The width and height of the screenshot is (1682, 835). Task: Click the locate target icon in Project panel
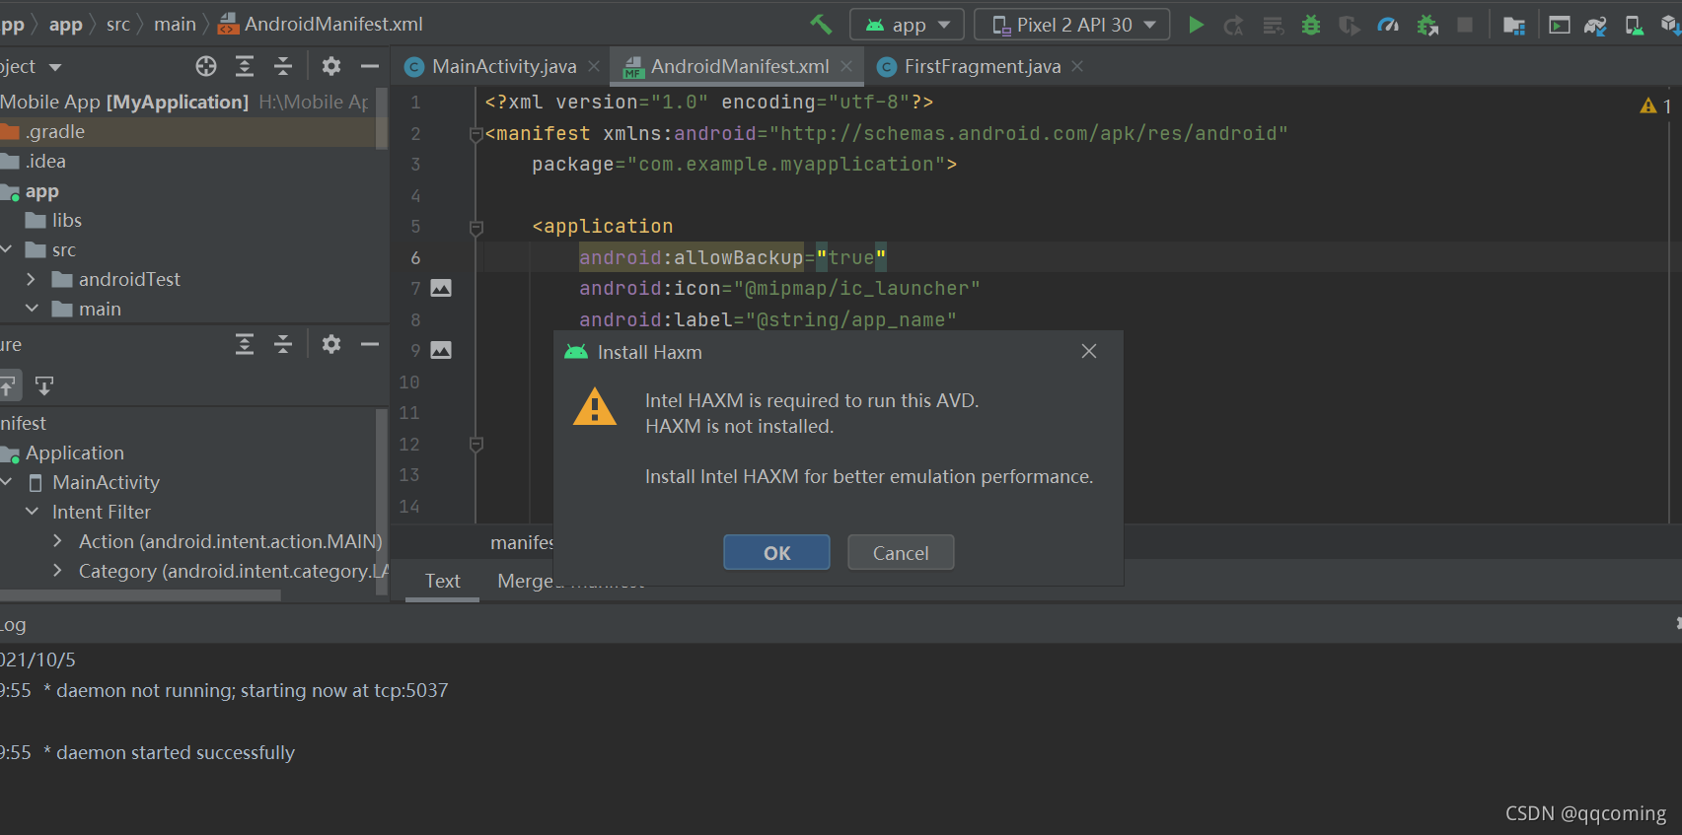coord(206,66)
